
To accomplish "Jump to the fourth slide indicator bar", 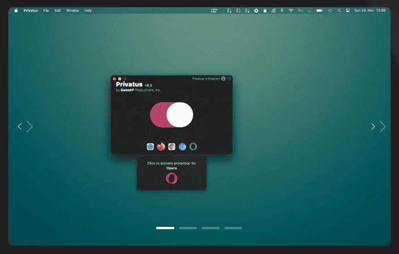I will 233,228.
